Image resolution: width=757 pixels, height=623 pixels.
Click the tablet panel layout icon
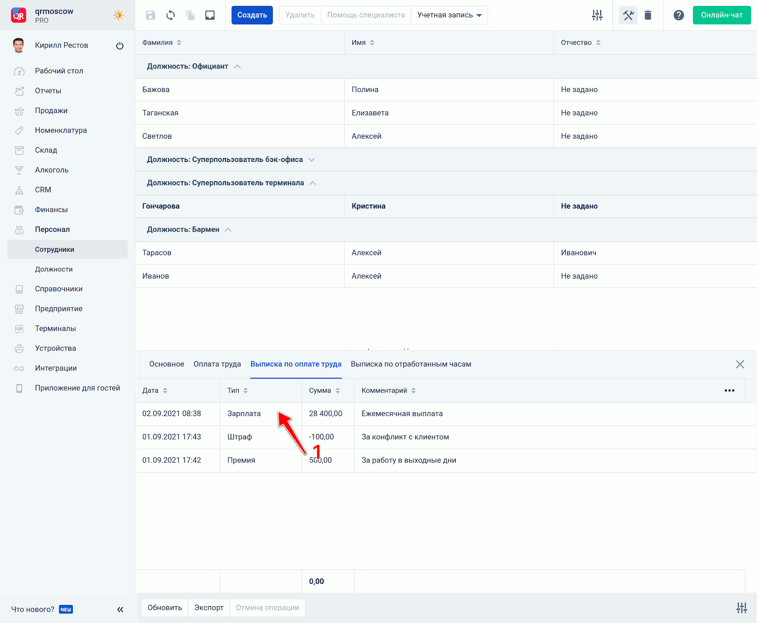pyautogui.click(x=210, y=15)
